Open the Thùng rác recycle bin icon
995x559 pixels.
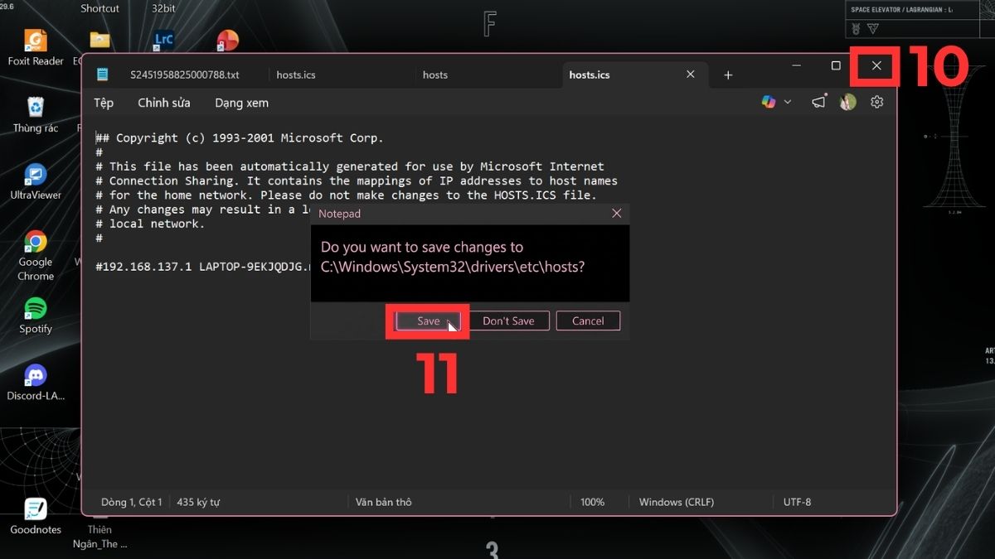point(36,114)
